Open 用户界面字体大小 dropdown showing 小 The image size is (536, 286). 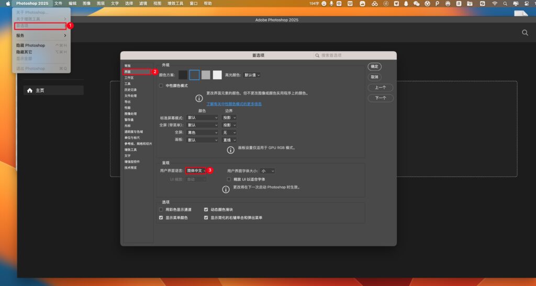coord(267,171)
